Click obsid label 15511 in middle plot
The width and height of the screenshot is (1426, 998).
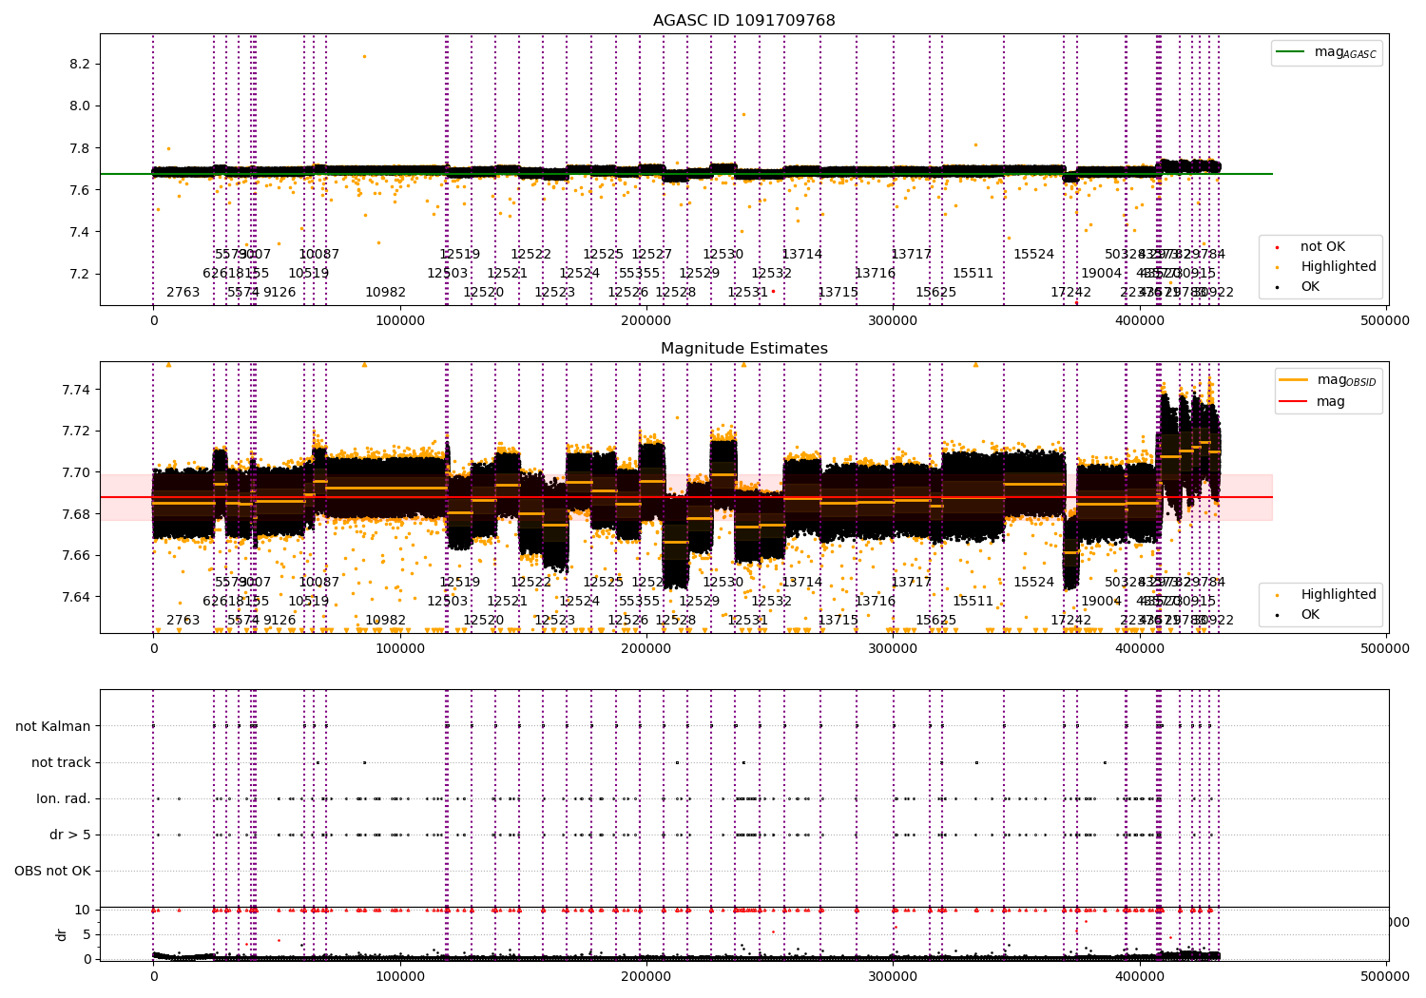pyautogui.click(x=973, y=602)
